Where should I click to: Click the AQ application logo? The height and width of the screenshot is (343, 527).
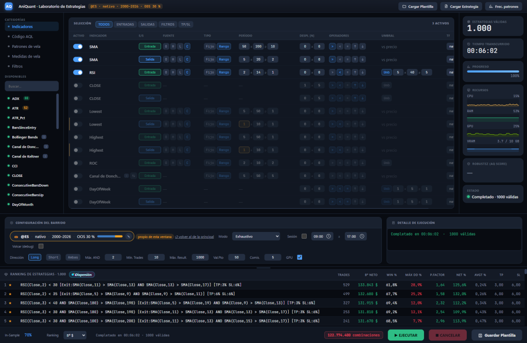click(x=8, y=6)
